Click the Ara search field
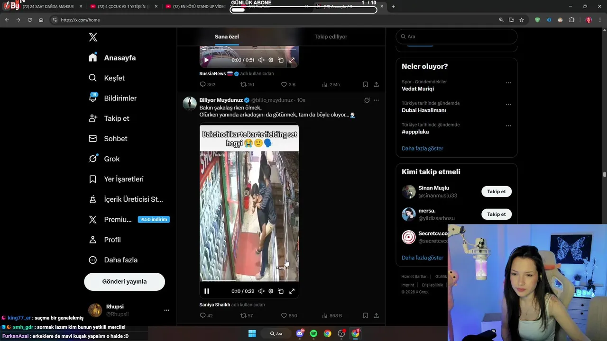This screenshot has width=607, height=341. 456,36
